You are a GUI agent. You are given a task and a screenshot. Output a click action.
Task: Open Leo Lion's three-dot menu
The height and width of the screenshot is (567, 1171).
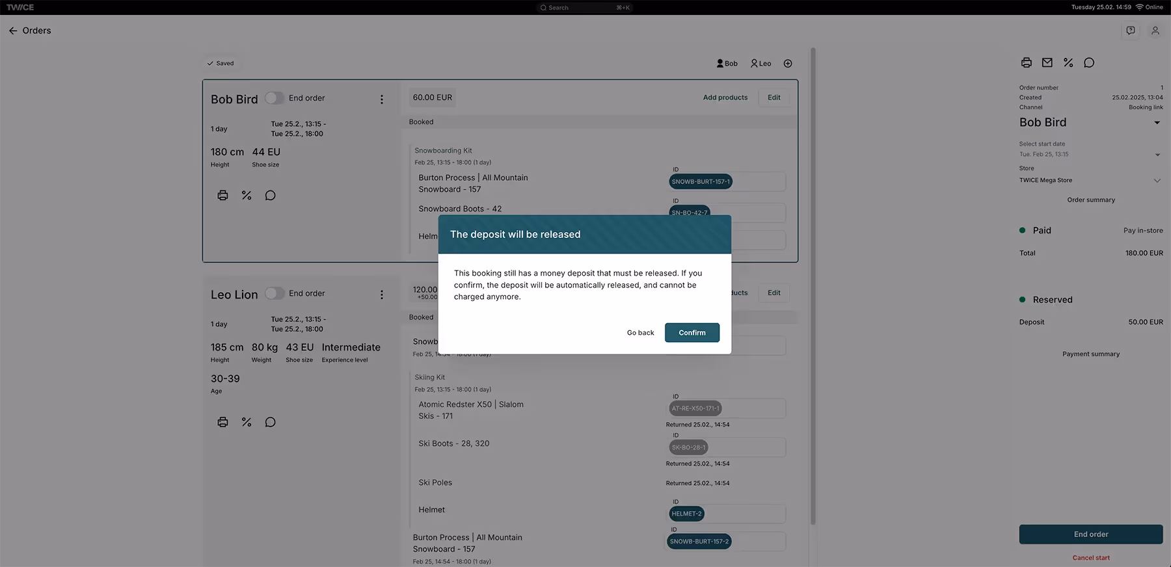[x=382, y=295]
